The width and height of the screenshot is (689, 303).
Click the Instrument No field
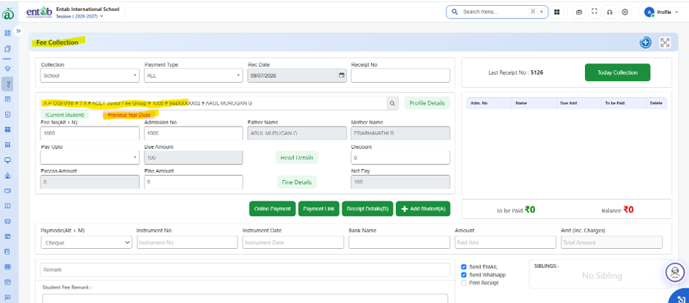[x=187, y=242]
